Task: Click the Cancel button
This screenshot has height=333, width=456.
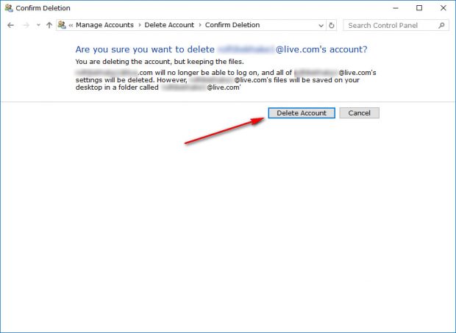Action: coord(360,113)
